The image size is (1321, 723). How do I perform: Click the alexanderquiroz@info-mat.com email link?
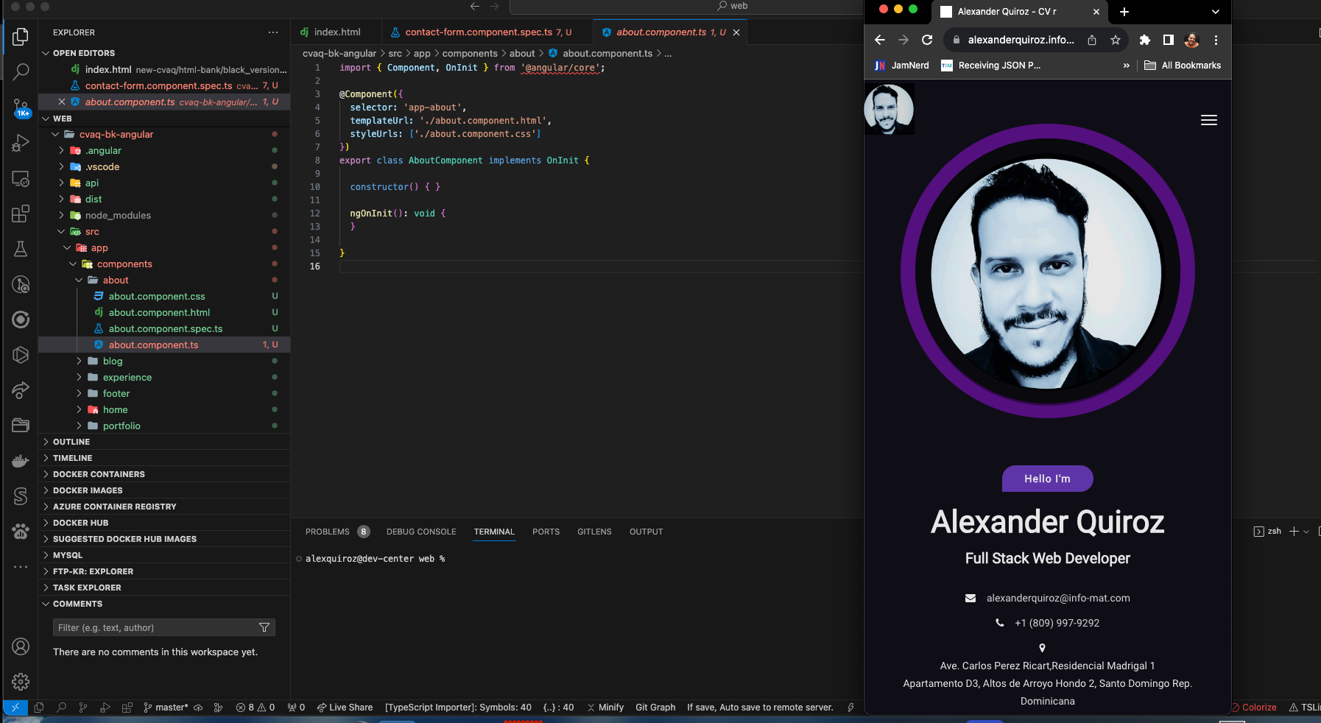click(x=1057, y=598)
